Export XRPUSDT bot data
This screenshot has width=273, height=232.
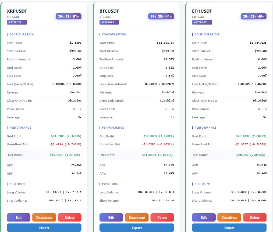[x=44, y=228]
